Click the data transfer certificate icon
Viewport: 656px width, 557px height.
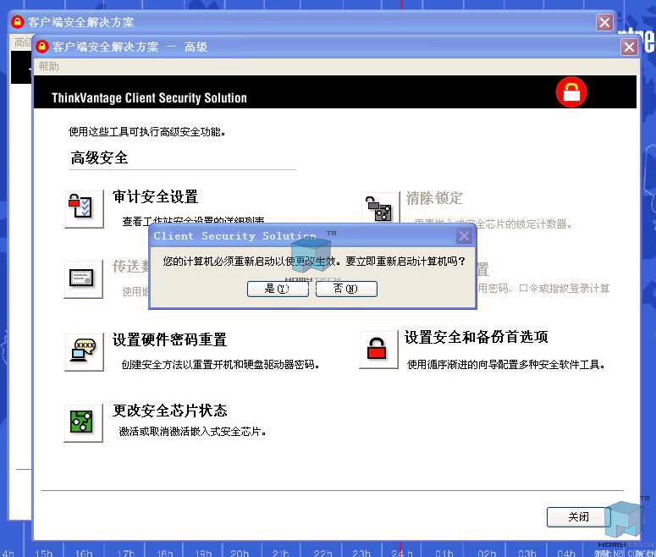point(83,278)
